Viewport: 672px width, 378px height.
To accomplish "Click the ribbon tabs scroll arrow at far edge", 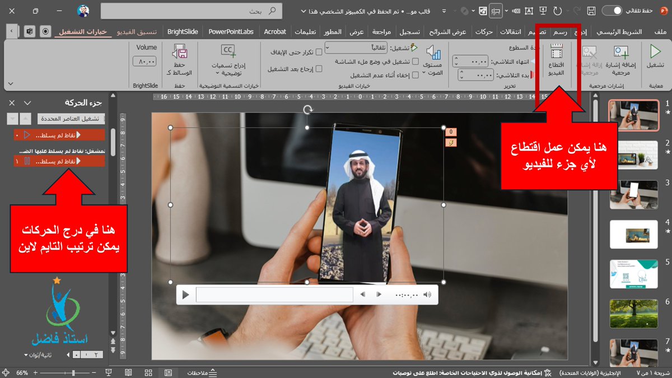I will pyautogui.click(x=12, y=31).
